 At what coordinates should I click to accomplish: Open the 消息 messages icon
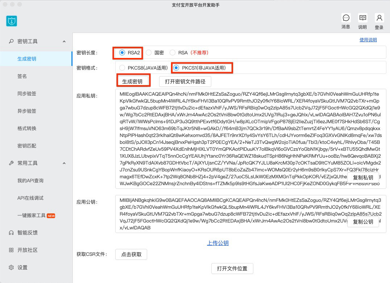coord(346,18)
